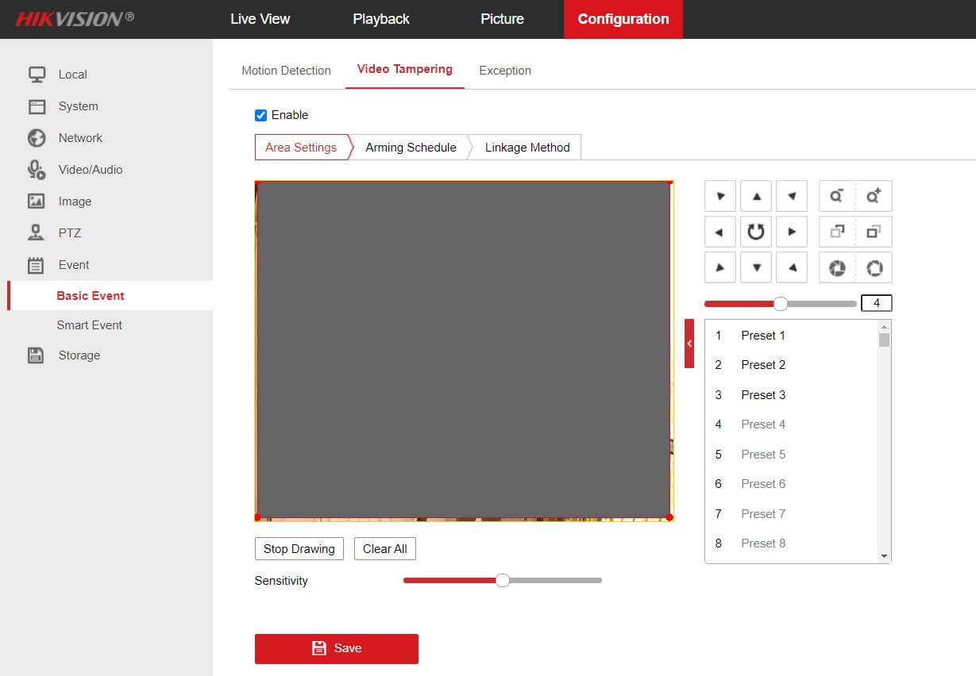Select Preset 2 in the list
This screenshot has width=976, height=676.
point(762,365)
